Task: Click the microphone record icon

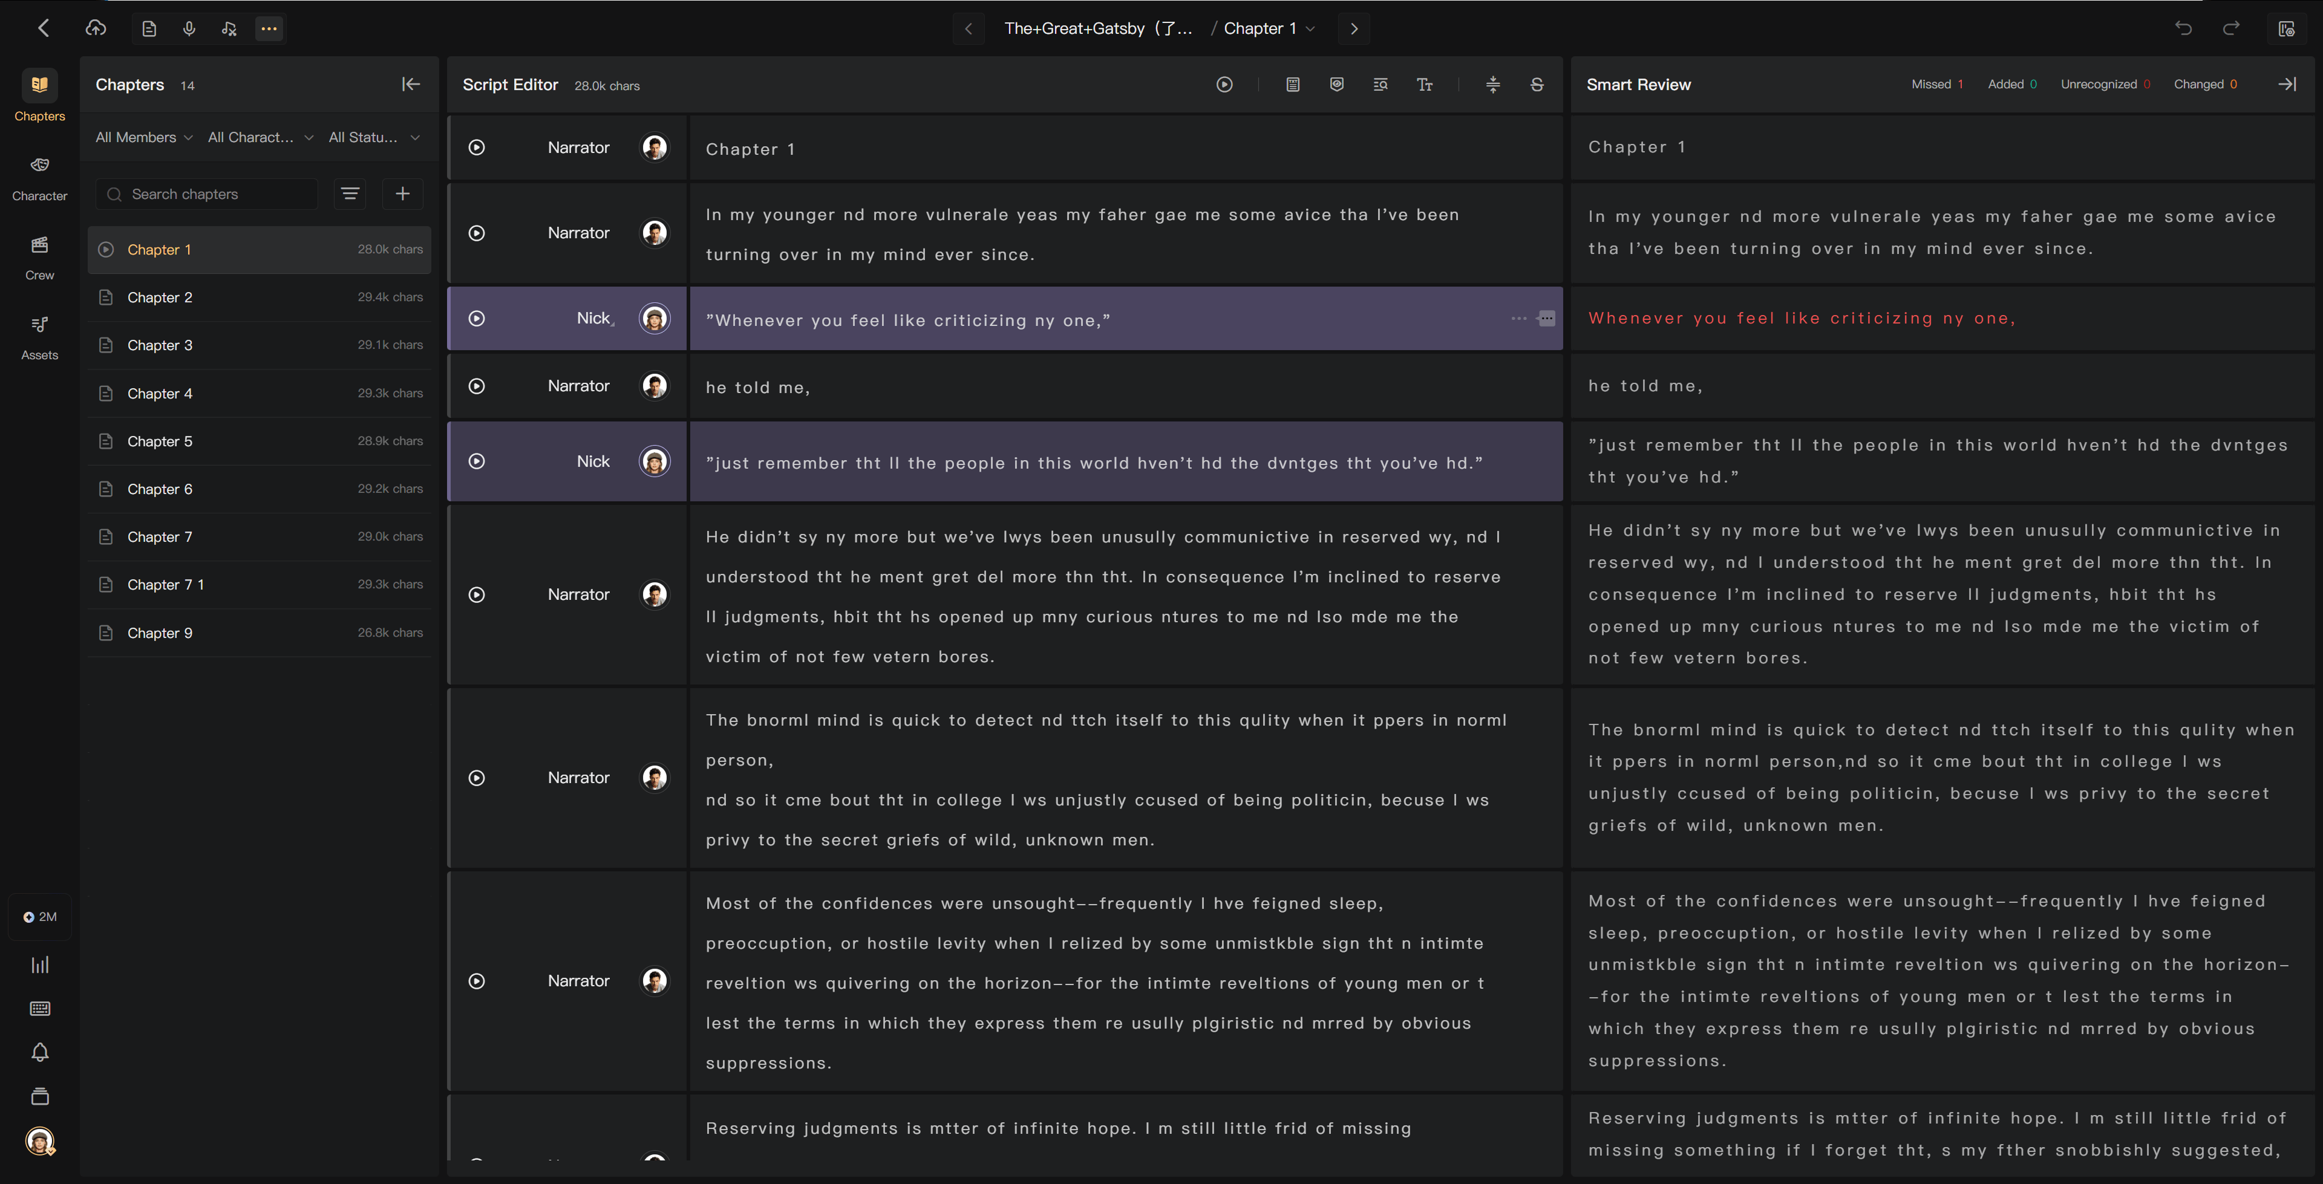Action: [189, 29]
